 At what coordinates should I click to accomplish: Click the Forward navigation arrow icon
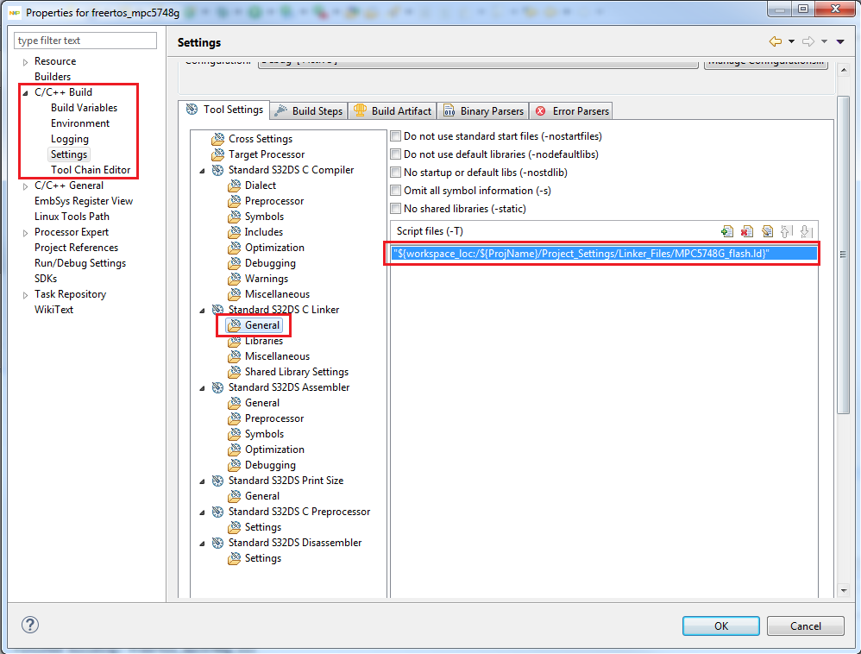pos(808,41)
